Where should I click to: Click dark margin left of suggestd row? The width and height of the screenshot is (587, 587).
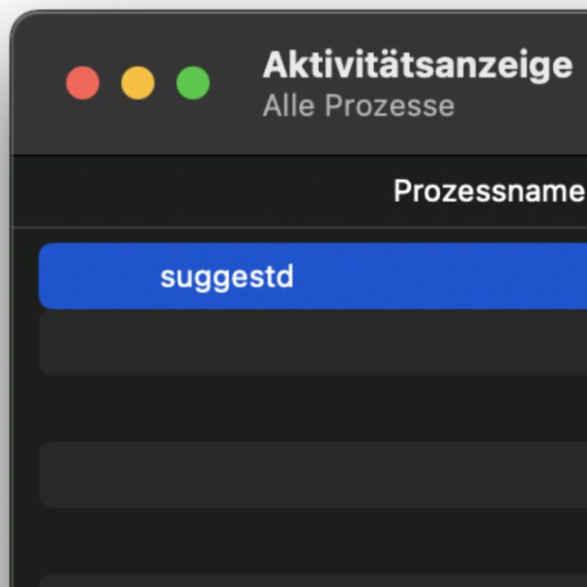[x=25, y=276]
